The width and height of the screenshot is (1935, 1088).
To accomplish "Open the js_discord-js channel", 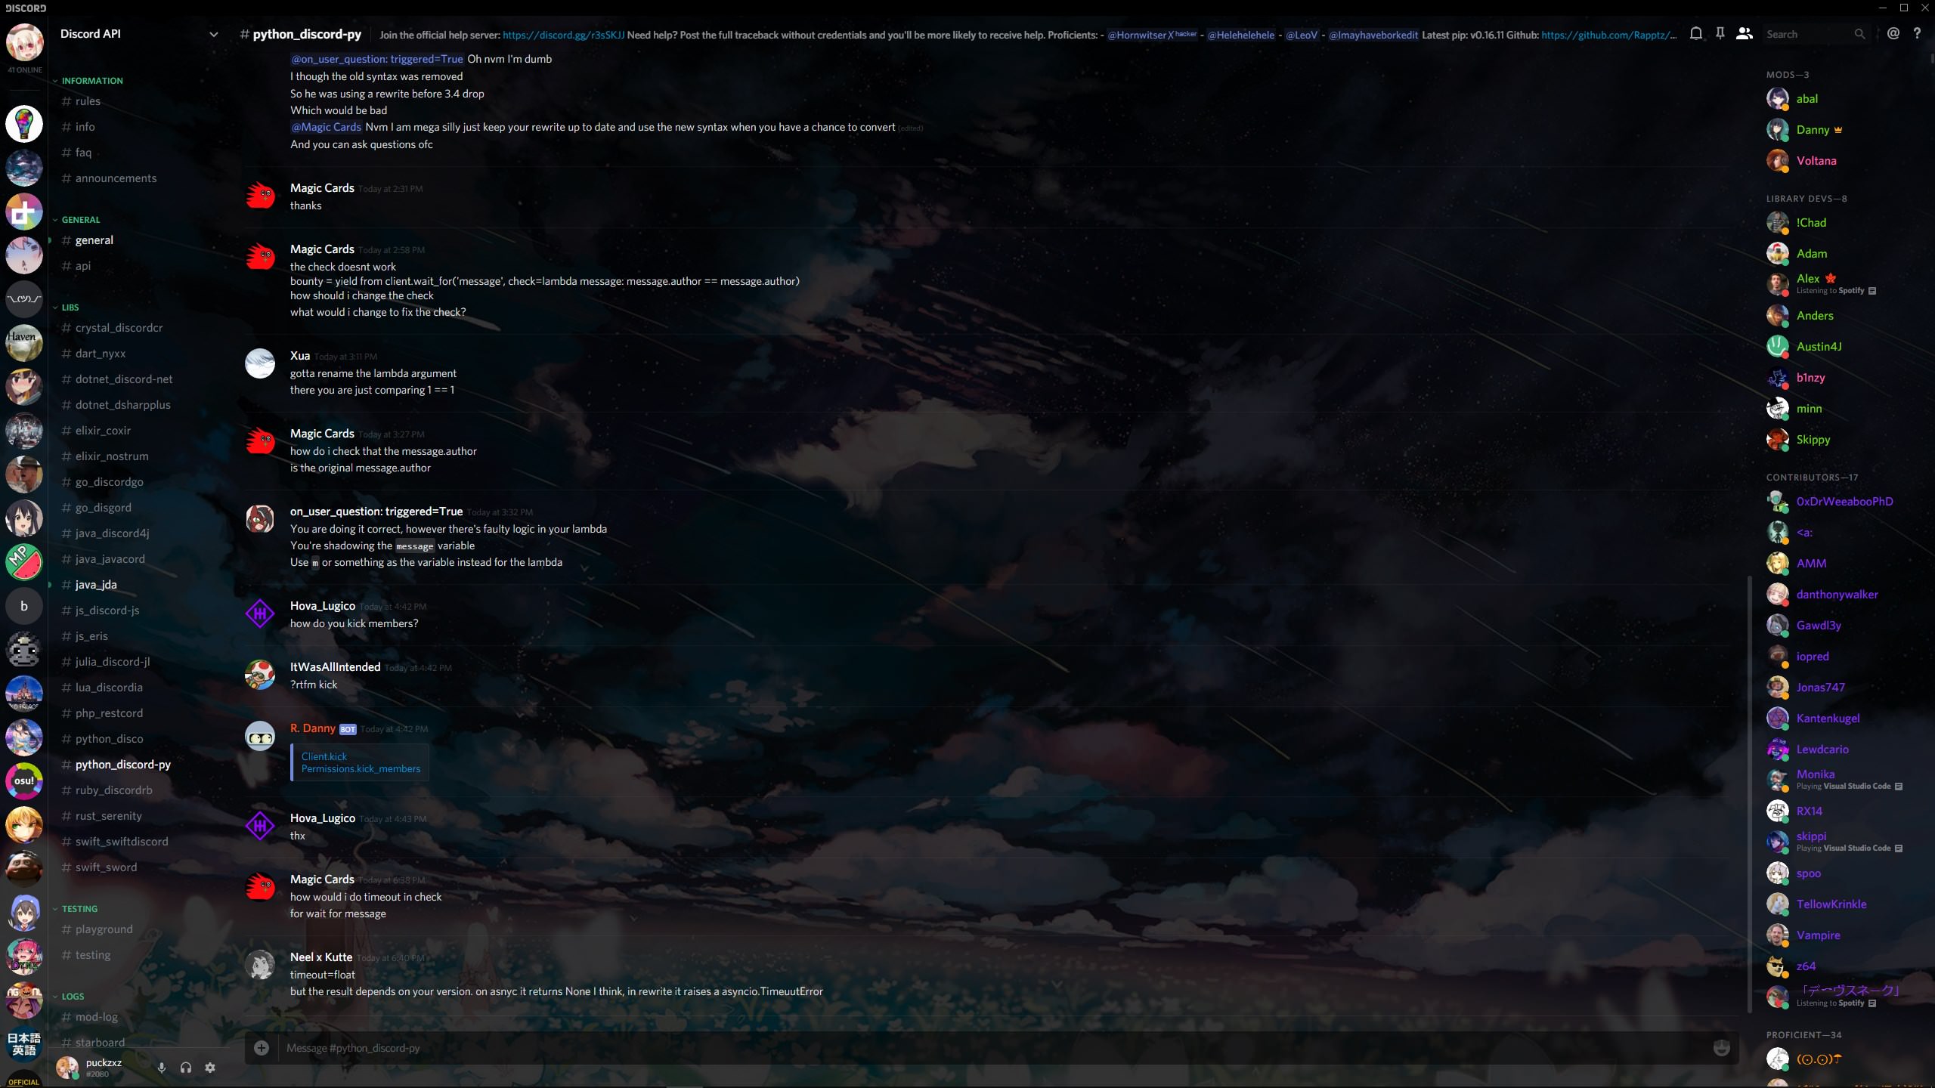I will (x=107, y=610).
